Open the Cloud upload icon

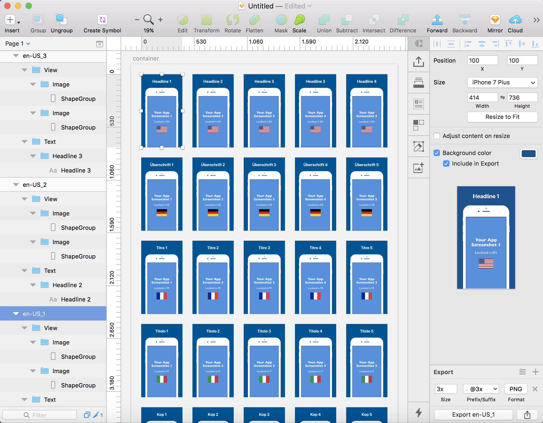[x=515, y=20]
